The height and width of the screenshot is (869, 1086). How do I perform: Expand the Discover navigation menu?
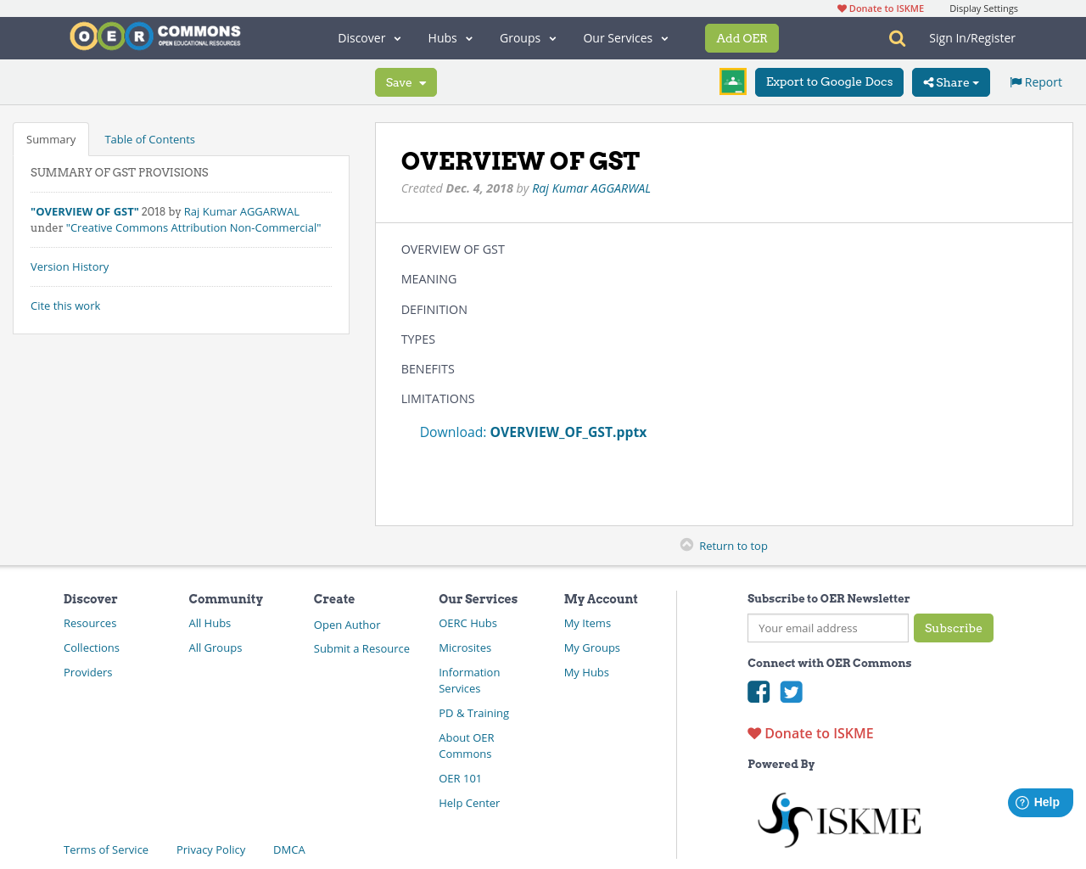(367, 37)
